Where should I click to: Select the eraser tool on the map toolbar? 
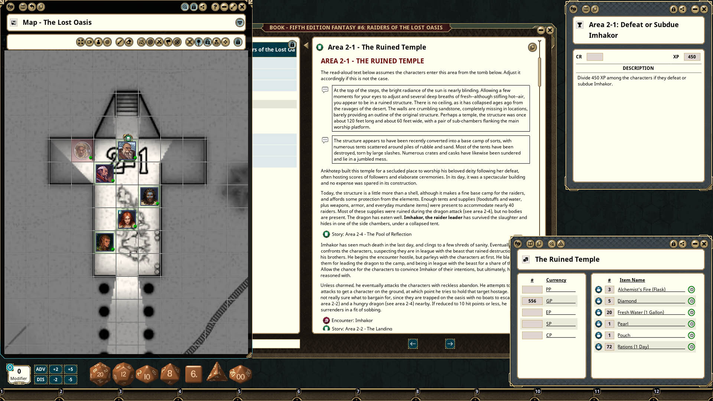[x=128, y=42]
